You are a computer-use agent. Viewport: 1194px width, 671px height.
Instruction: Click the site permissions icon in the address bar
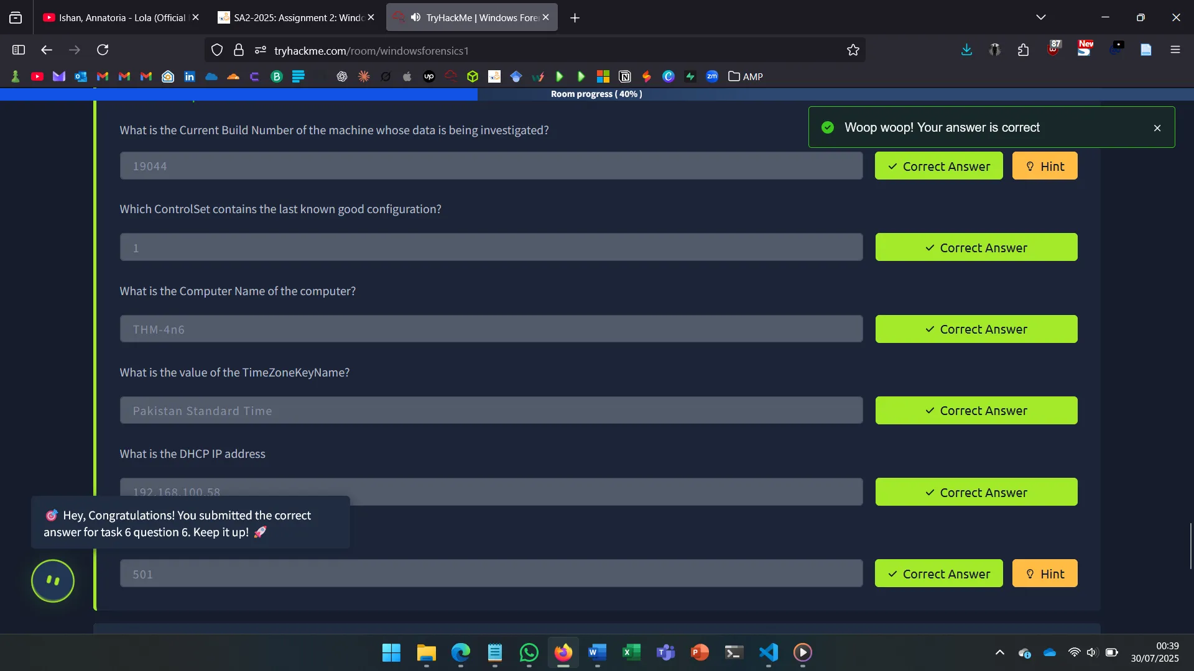[261, 50]
